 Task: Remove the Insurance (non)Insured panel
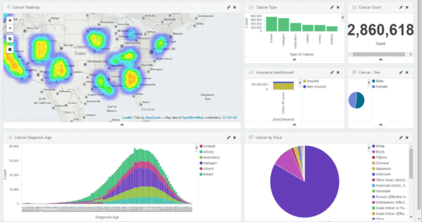[x=339, y=72]
